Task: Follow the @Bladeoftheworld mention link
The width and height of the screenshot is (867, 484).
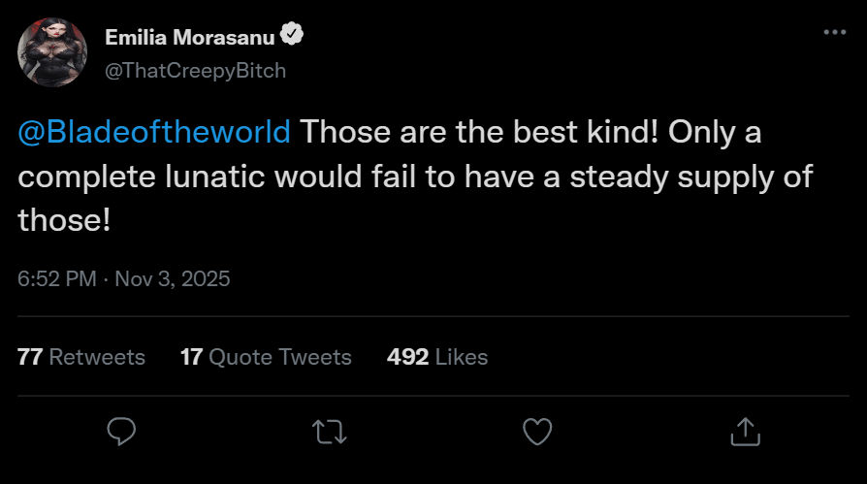Action: click(x=154, y=132)
